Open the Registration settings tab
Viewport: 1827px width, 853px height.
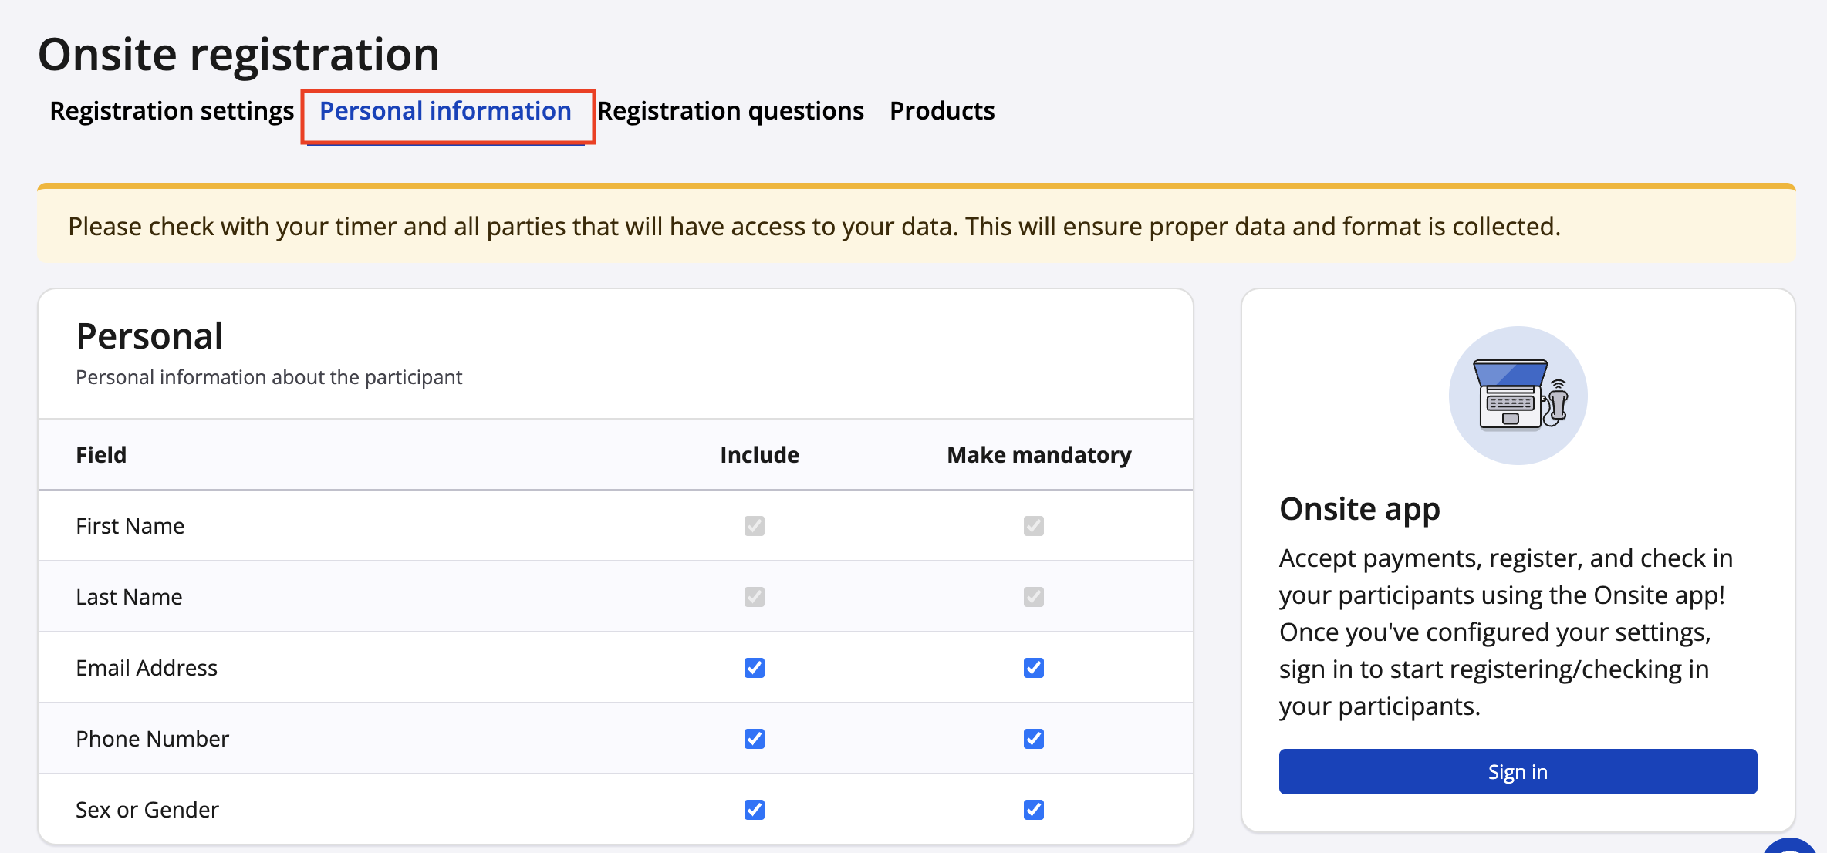[171, 111]
